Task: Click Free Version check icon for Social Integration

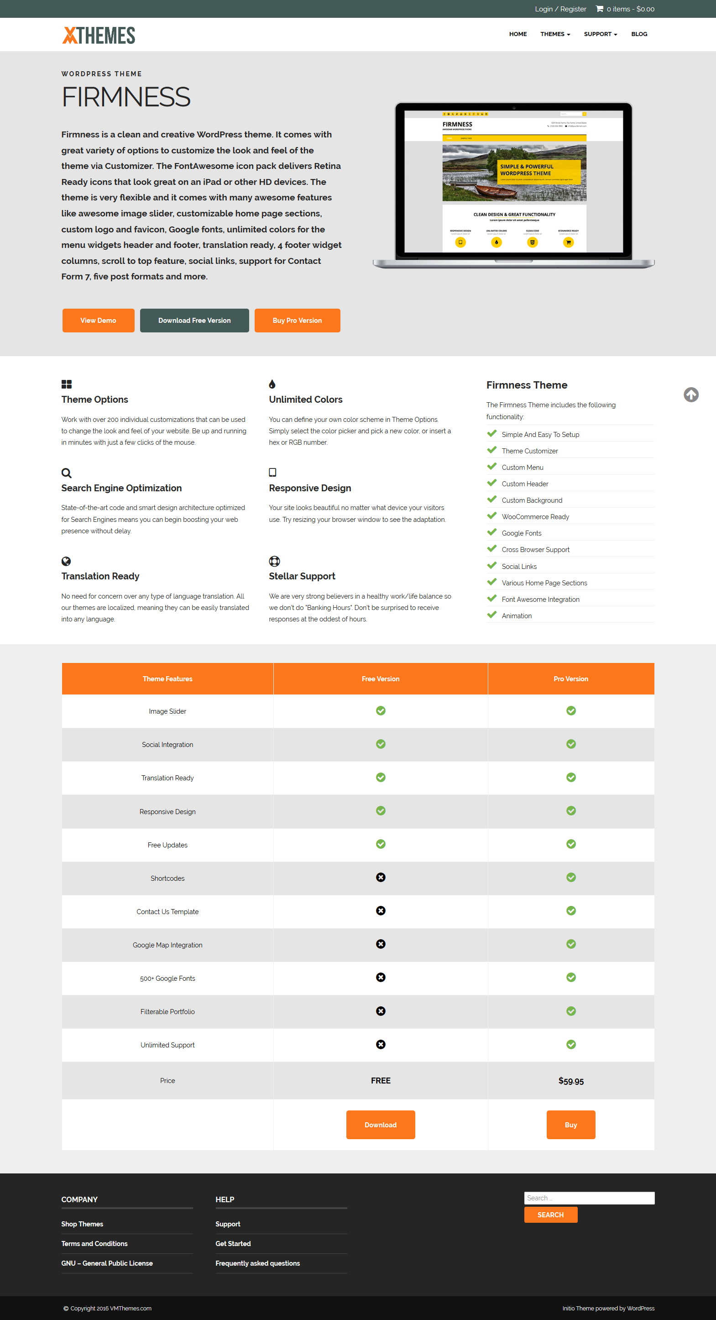Action: tap(381, 744)
